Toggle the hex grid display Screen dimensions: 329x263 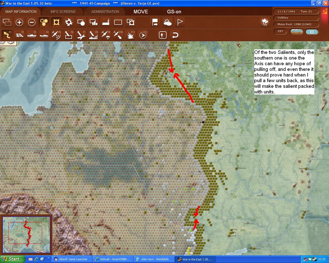pyautogui.click(x=44, y=22)
